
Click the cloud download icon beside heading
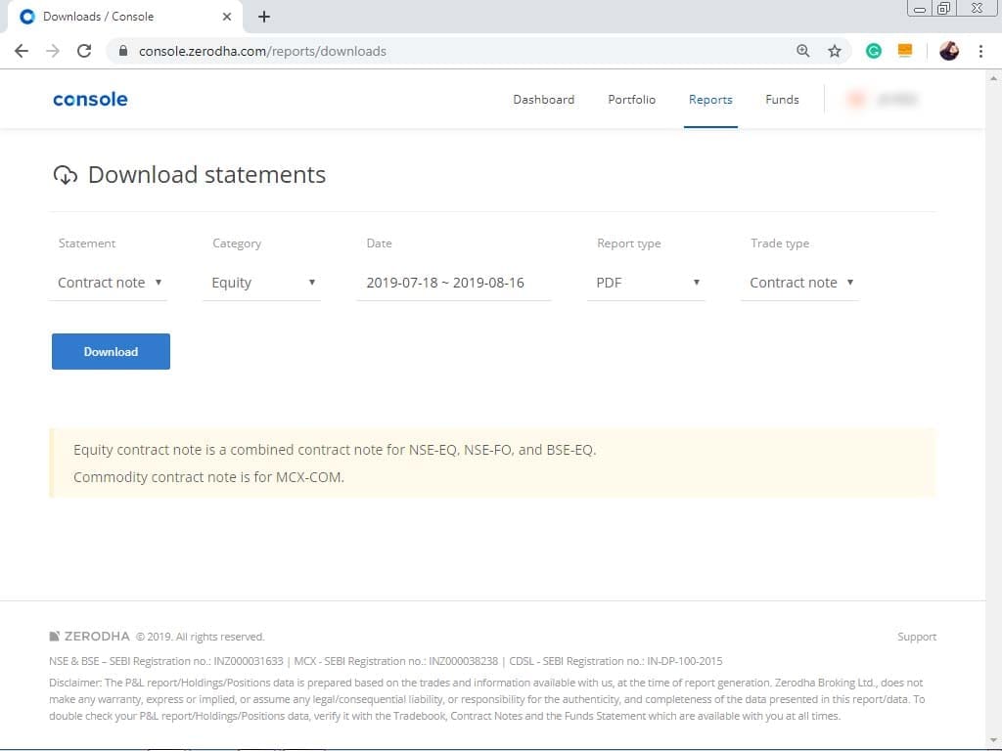(66, 174)
